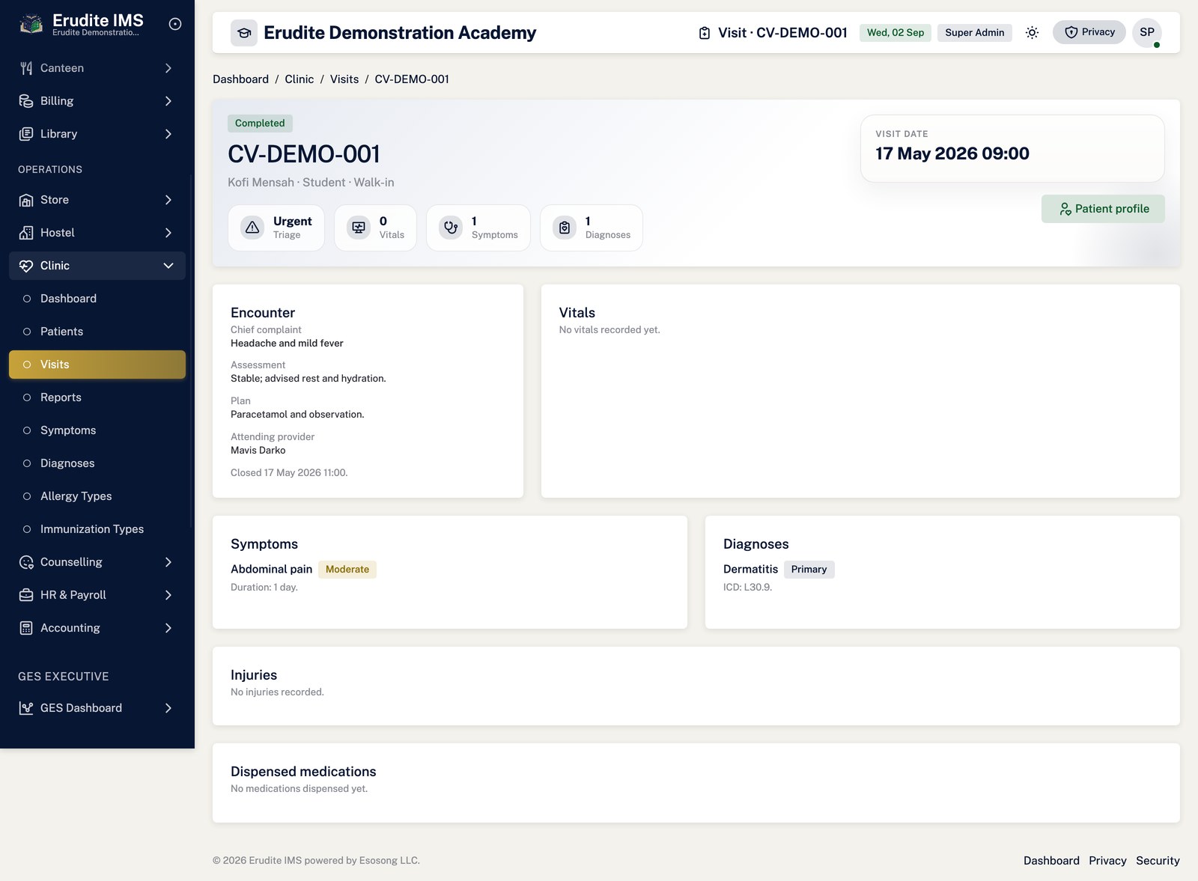Open the Patients submenu item
Screen dimensions: 1198x881
[x=97, y=332]
